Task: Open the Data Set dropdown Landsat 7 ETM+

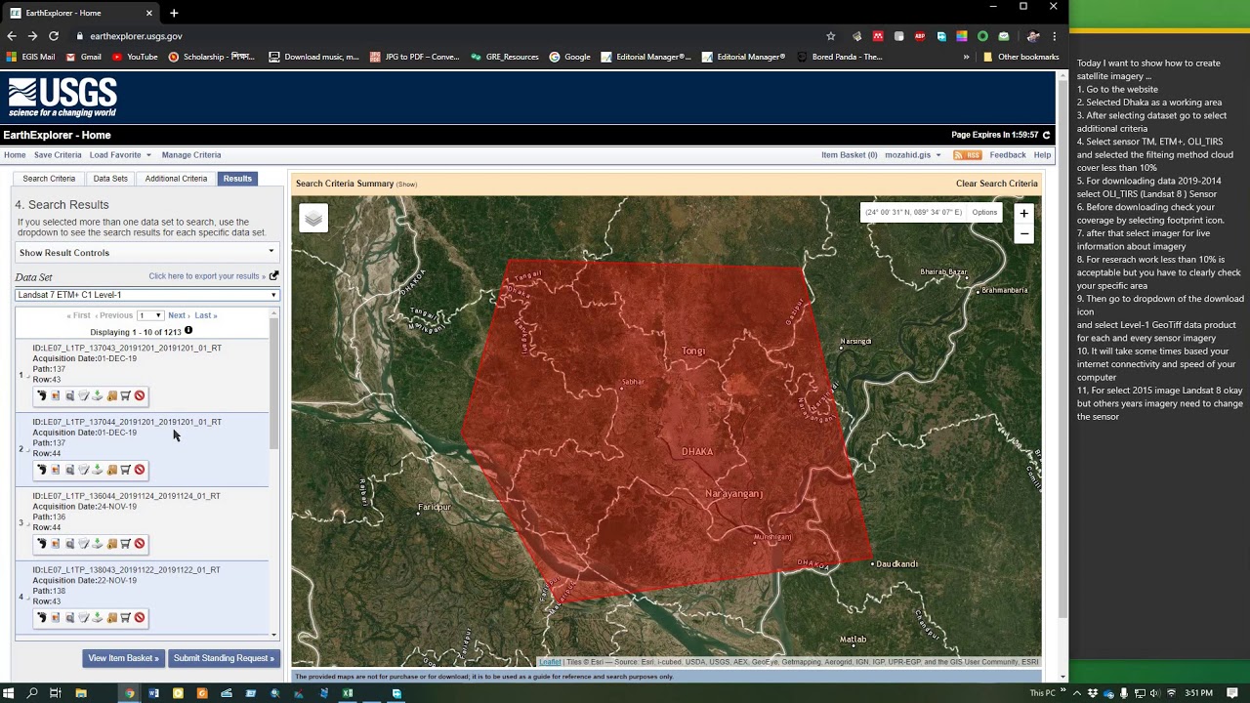Action: [146, 295]
